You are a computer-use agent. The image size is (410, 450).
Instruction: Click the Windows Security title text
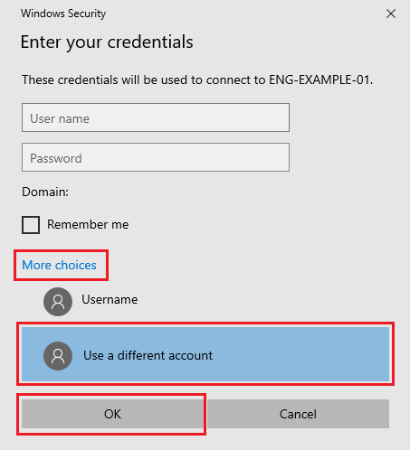63,14
